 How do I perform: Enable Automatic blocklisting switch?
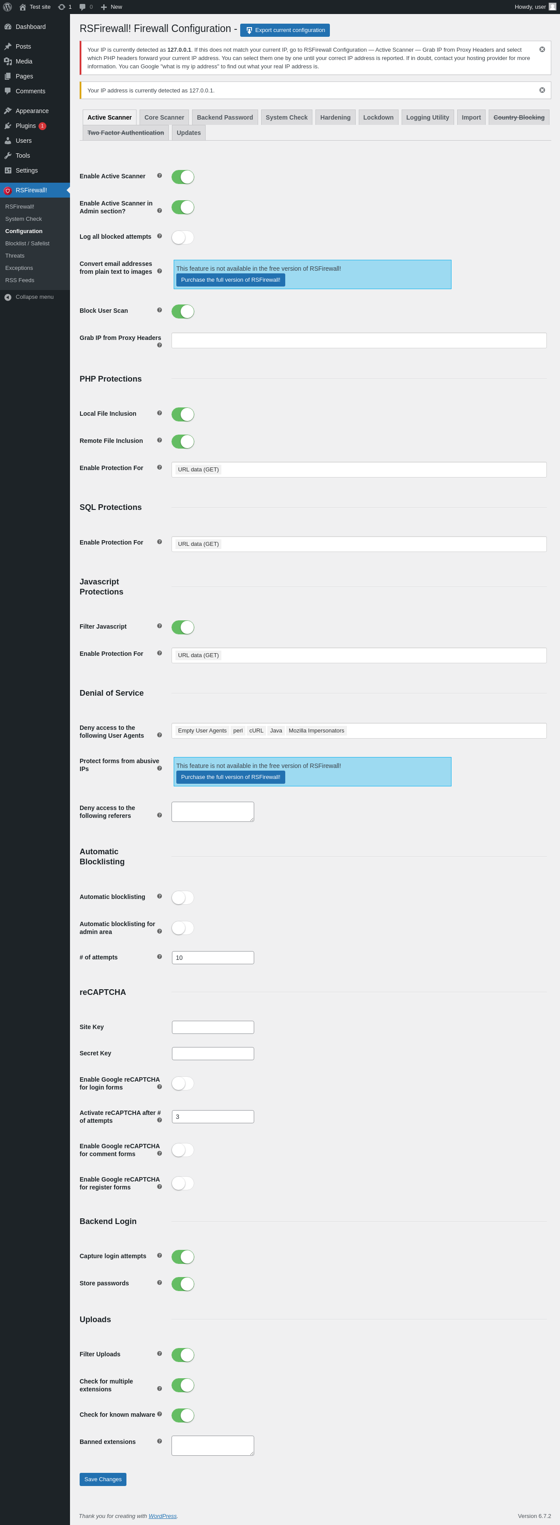tap(183, 898)
